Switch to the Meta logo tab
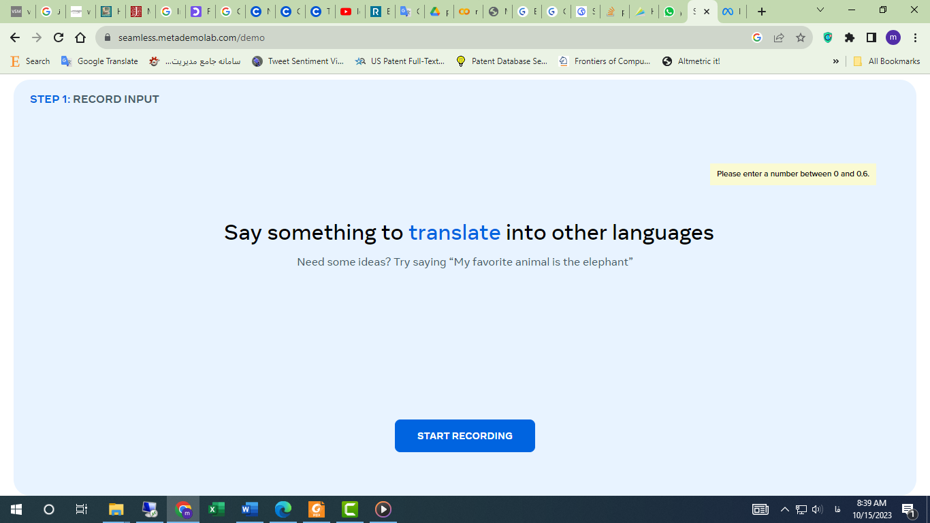 [733, 12]
